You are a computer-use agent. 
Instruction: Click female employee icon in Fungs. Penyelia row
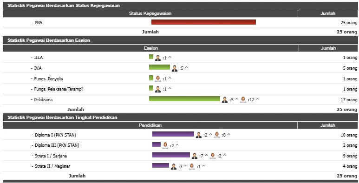[x=158, y=79]
